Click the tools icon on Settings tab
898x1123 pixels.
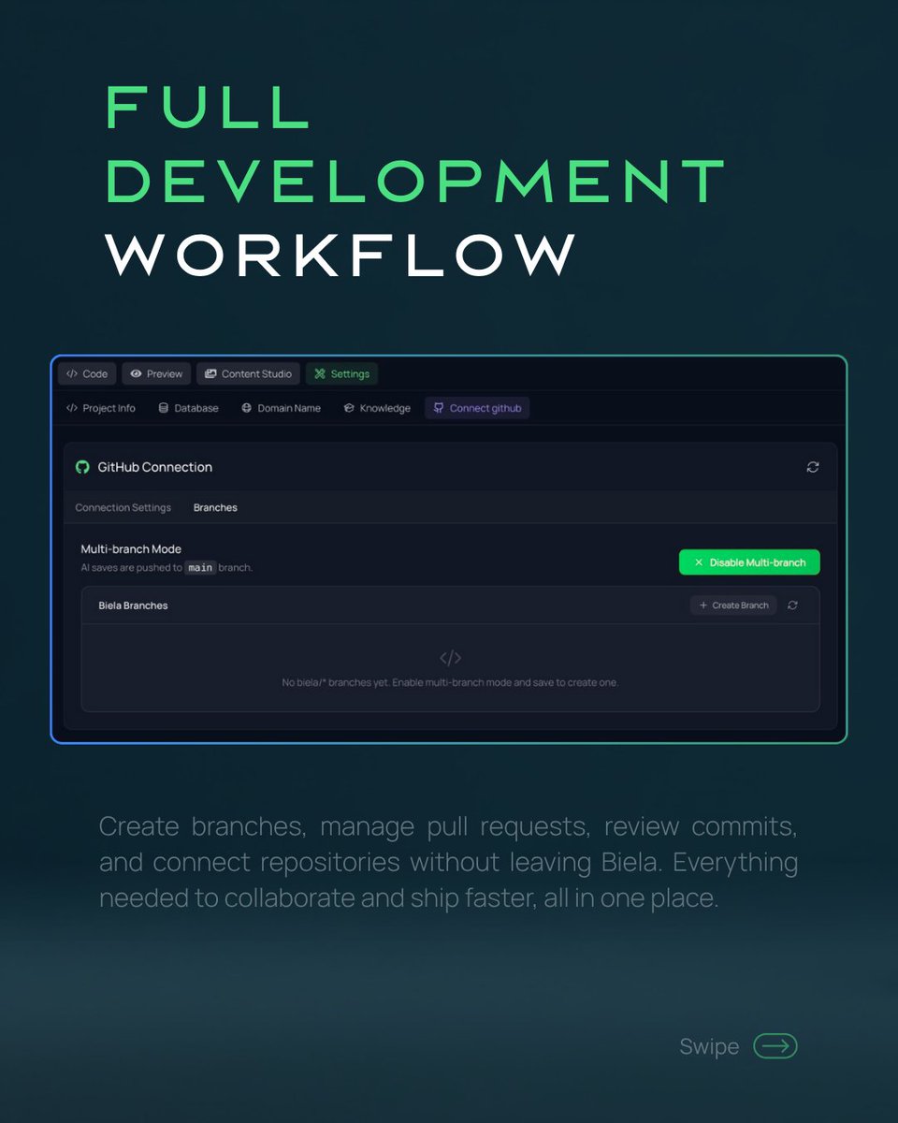tap(319, 373)
